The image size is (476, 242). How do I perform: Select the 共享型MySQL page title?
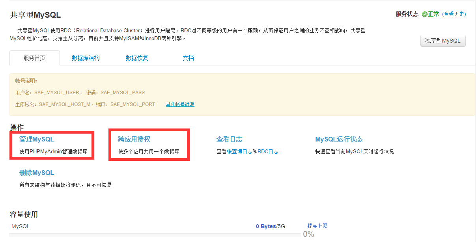point(35,15)
